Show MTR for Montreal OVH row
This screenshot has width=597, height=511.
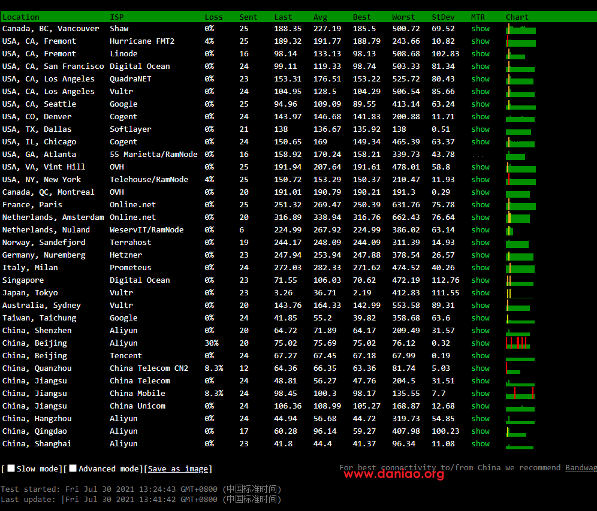point(480,192)
